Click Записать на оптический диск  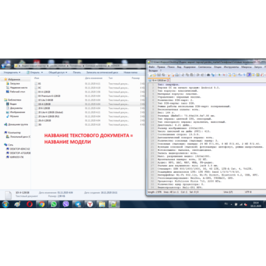tap(102, 72)
